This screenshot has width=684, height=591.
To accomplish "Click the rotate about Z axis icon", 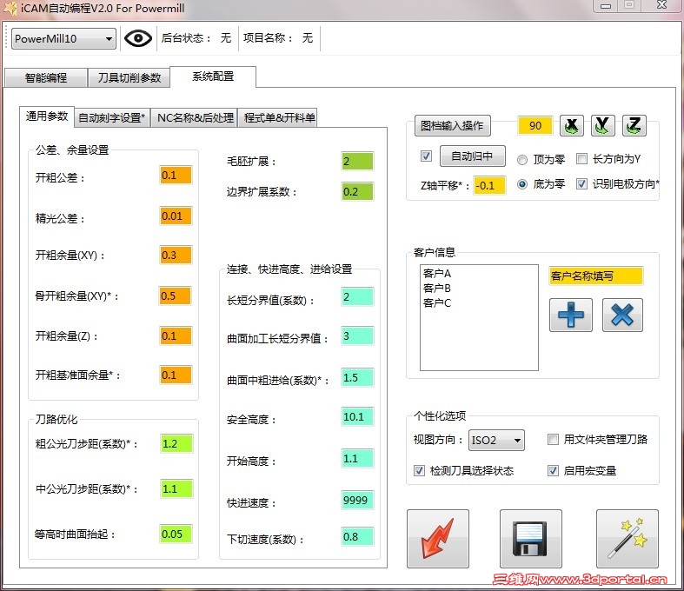I will [634, 126].
